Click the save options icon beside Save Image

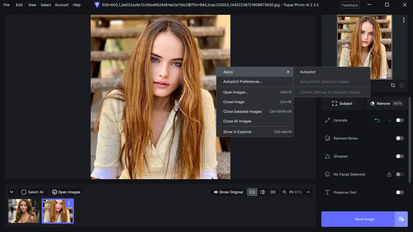[401, 219]
